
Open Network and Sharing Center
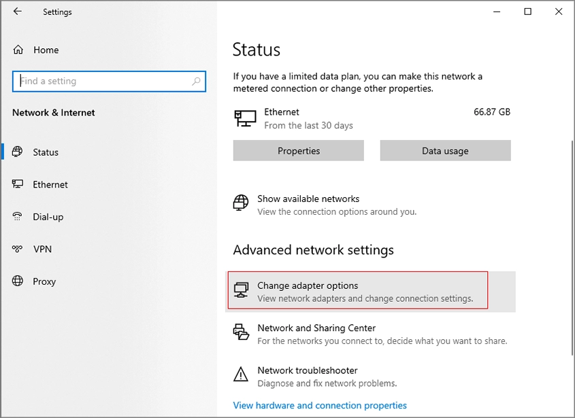coord(370,334)
